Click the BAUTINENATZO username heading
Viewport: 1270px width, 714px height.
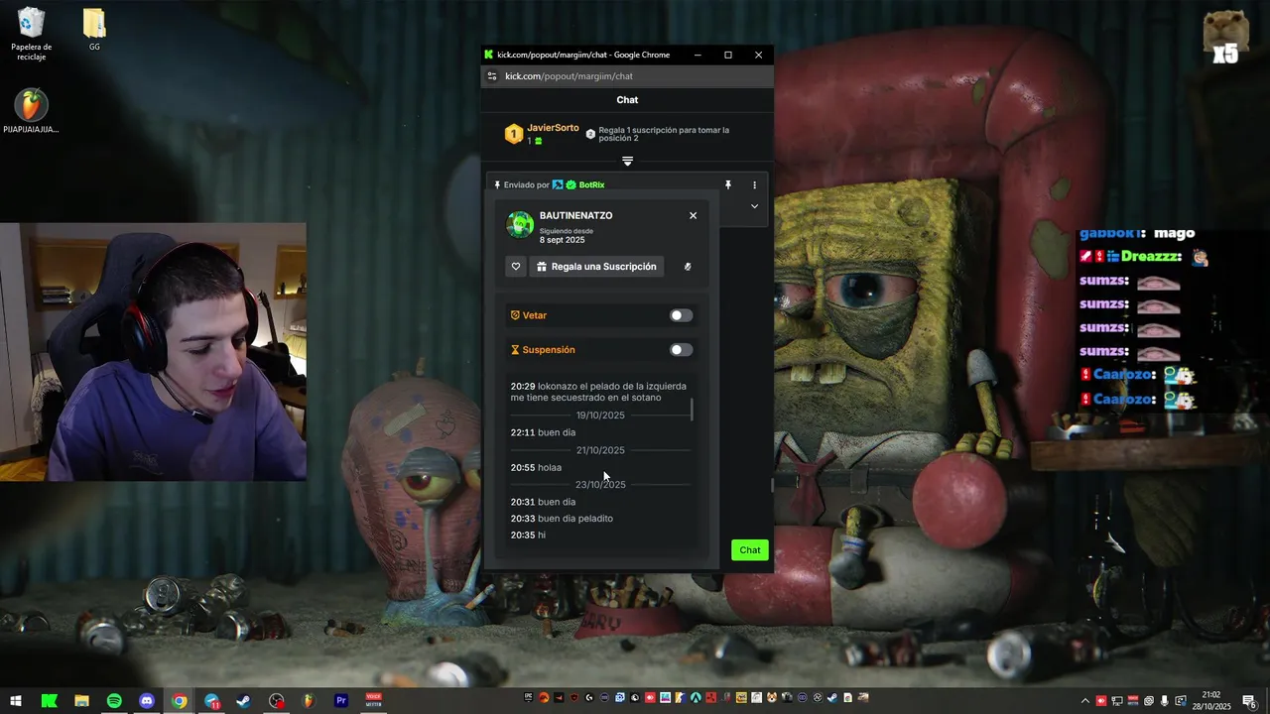pos(575,216)
